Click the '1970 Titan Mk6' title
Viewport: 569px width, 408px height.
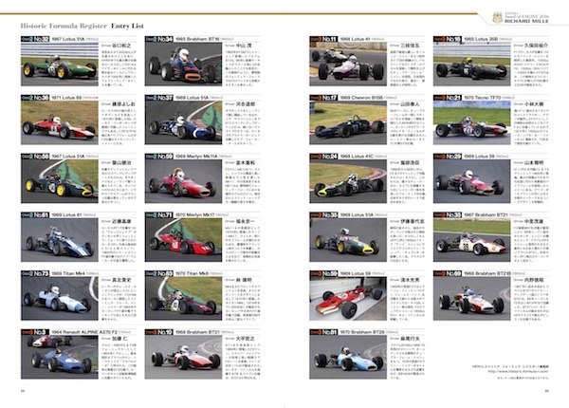[192, 273]
